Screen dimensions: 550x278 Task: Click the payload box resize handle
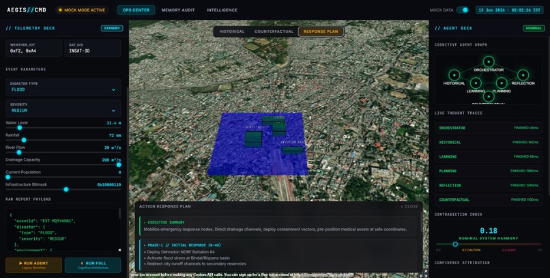119,250
